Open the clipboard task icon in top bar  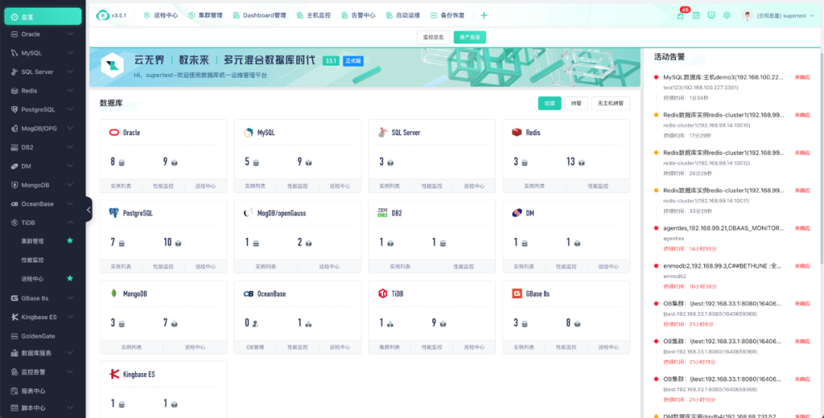coord(696,15)
